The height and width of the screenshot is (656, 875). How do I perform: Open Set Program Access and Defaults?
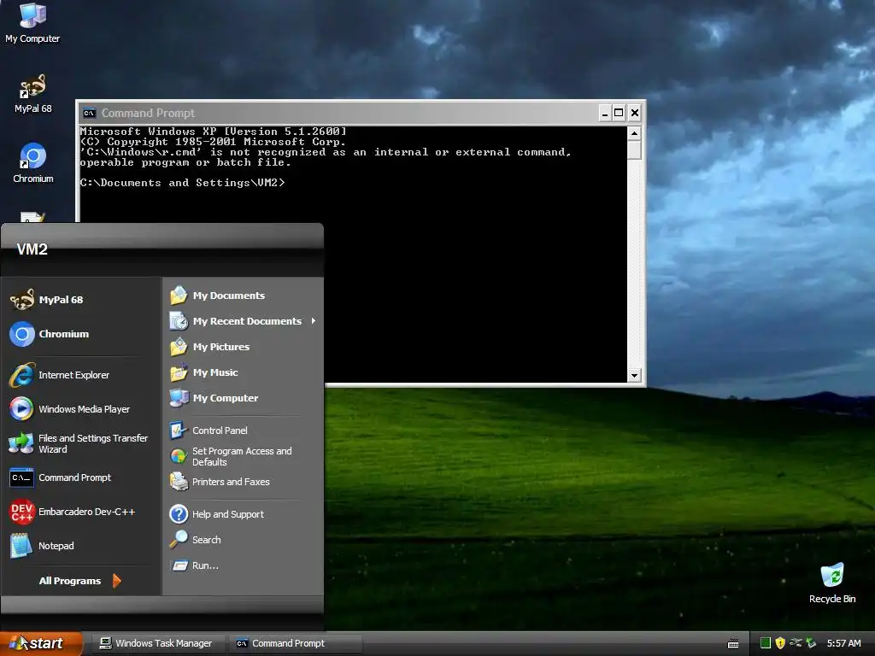[x=243, y=456]
